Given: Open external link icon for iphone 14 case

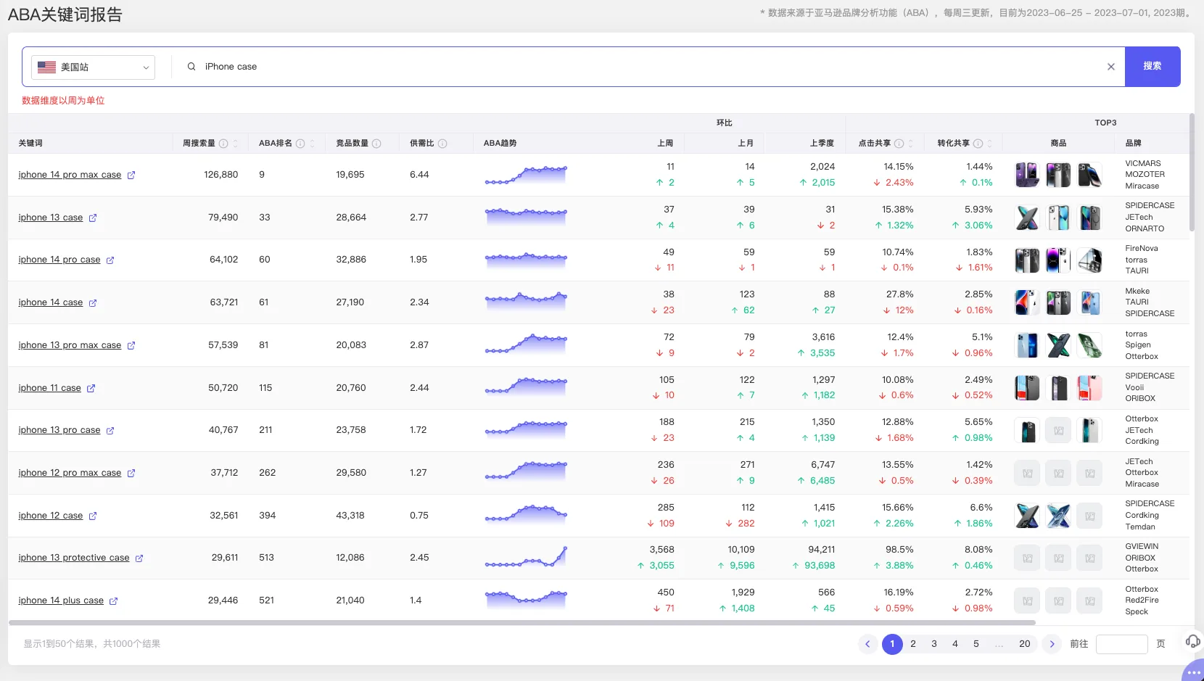Looking at the screenshot, I should coord(93,302).
